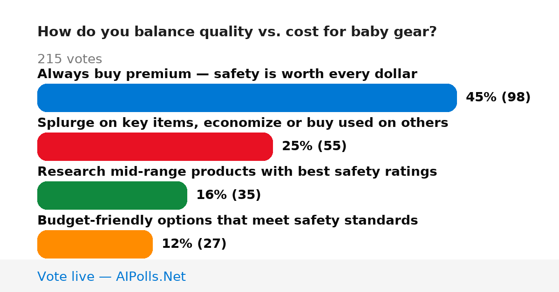Click the poll question title
This screenshot has height=292, width=559.
click(x=237, y=32)
